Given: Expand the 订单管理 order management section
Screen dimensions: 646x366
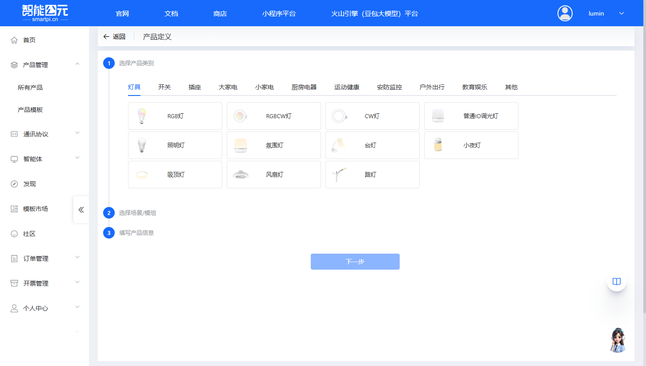Looking at the screenshot, I should (x=14, y=258).
